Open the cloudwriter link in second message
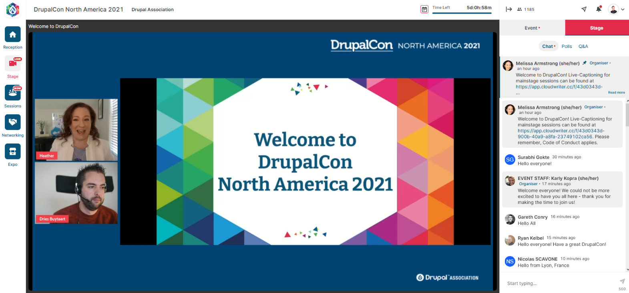This screenshot has height=293, width=629. pyautogui.click(x=561, y=134)
